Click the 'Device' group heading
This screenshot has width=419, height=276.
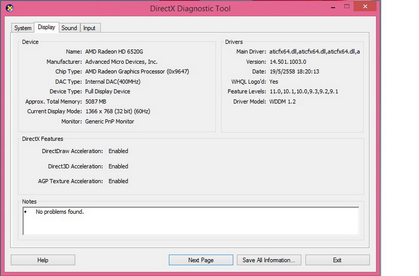(30, 42)
